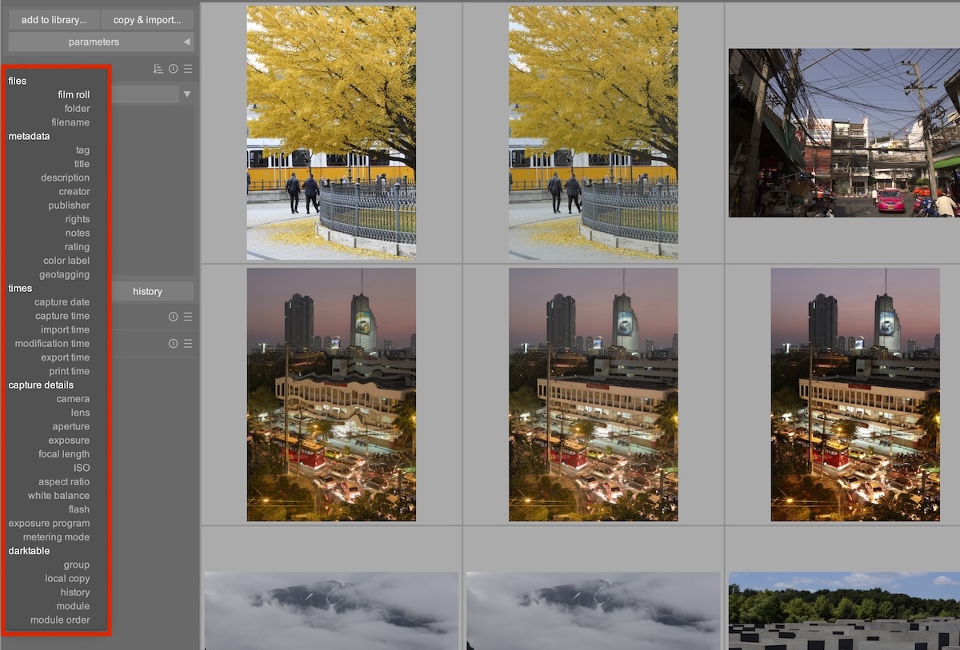Image resolution: width=960 pixels, height=650 pixels.
Task: Pick description from the metadata list
Action: pyautogui.click(x=66, y=177)
